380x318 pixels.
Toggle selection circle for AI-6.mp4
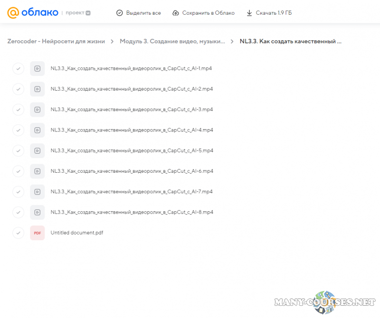[x=18, y=171]
